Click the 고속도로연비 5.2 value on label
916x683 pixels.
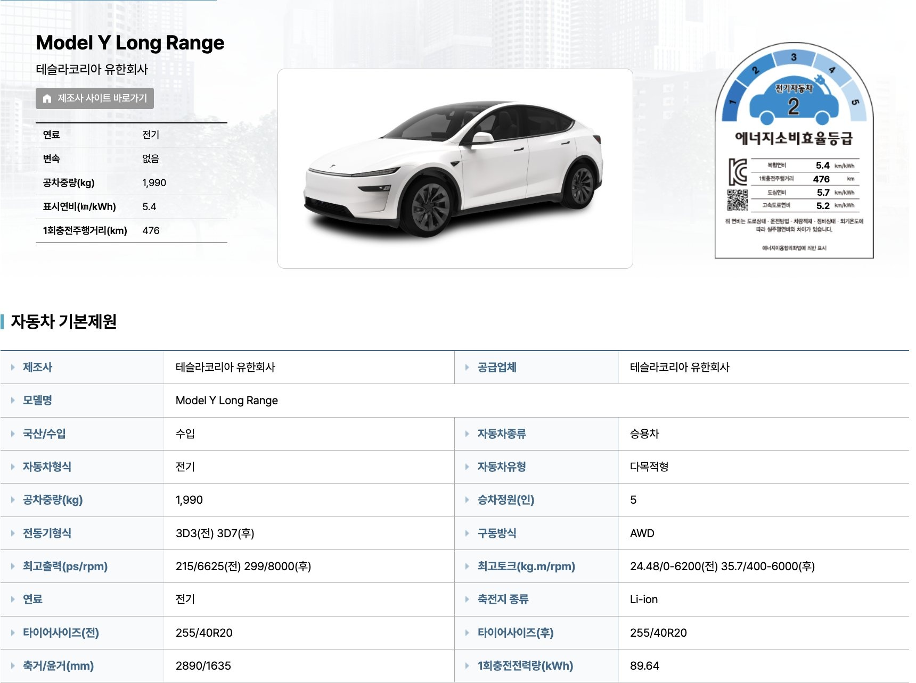pos(823,206)
